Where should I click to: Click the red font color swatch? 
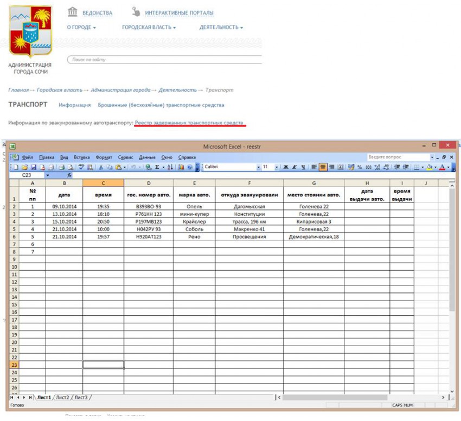442,168
